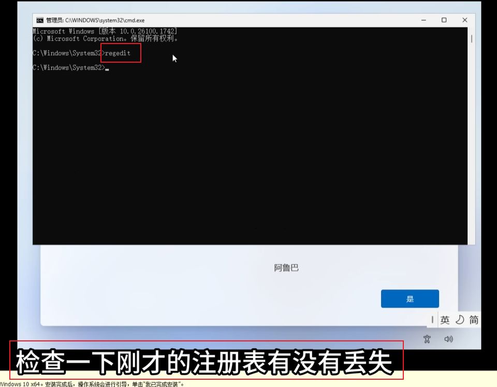Click the Microsoft Corporation copyright line
This screenshot has height=387, width=497.
(x=105, y=39)
